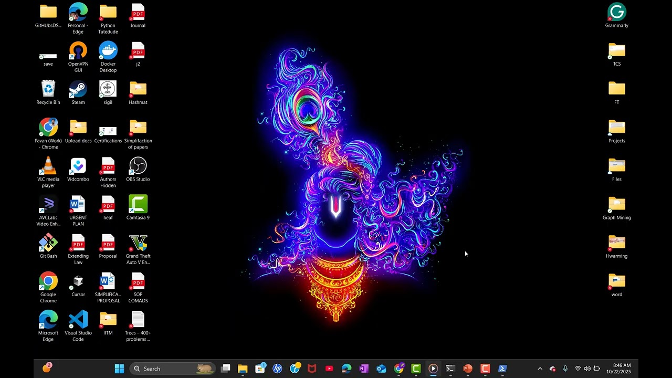Select the Extending Law PDF

pyautogui.click(x=78, y=243)
